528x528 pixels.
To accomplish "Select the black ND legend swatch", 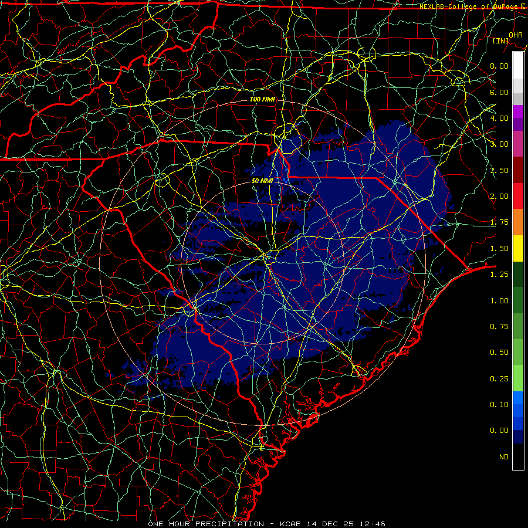I will [518, 456].
